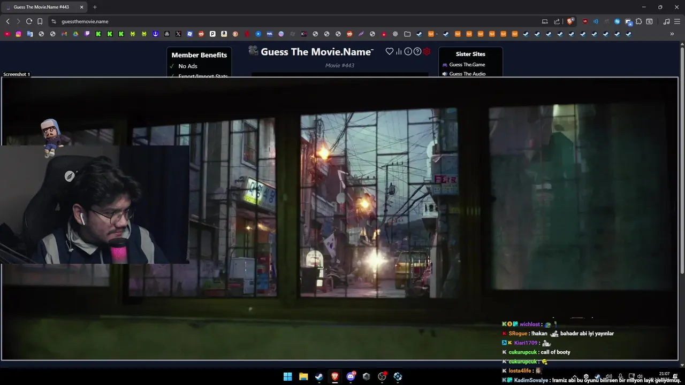Click the Sister Sites heading
685x385 pixels.
click(470, 54)
